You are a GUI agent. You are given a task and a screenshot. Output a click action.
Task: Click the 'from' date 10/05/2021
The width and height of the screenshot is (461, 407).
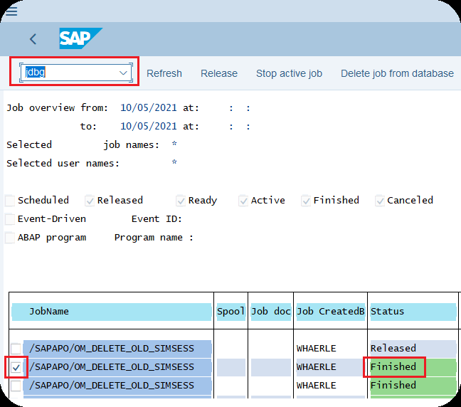click(149, 108)
